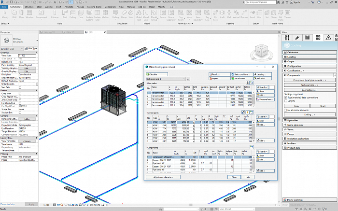The width and height of the screenshot is (338, 211).
Task: Switch to the Heizung 3D view tab
Action: tap(50, 32)
